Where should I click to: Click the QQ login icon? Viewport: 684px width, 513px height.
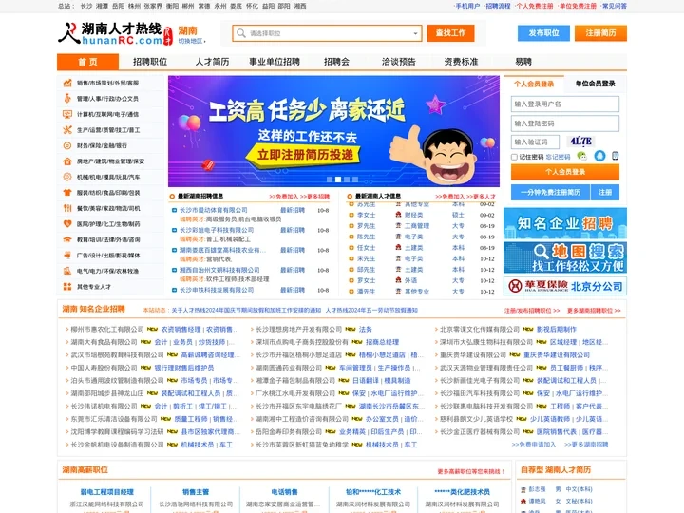(599, 156)
